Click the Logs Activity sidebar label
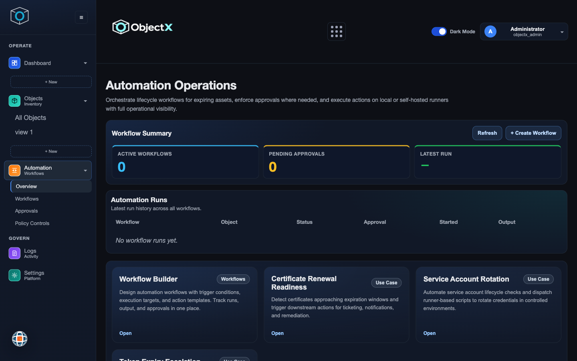 coord(31,253)
